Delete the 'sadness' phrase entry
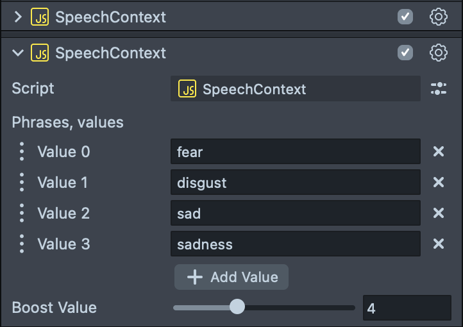This screenshot has width=463, height=327. [x=439, y=244]
